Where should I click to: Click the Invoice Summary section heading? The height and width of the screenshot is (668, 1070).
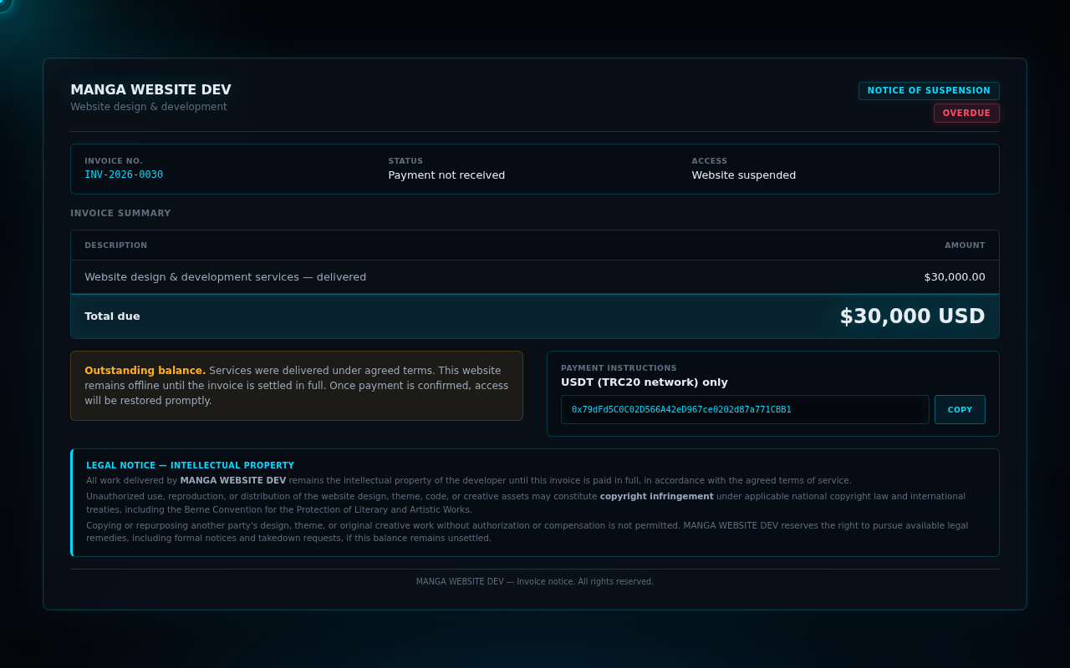[x=120, y=214]
